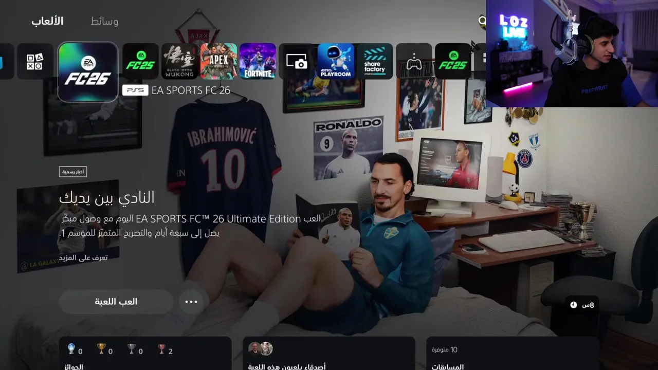This screenshot has width=658, height=370.
Task: Click the bronze trophy count 2
Action: pyautogui.click(x=171, y=351)
